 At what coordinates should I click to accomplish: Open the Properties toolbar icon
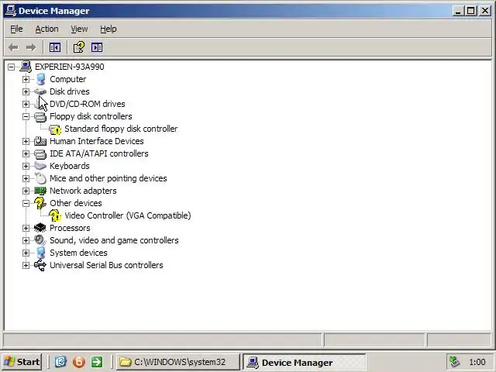click(x=79, y=48)
